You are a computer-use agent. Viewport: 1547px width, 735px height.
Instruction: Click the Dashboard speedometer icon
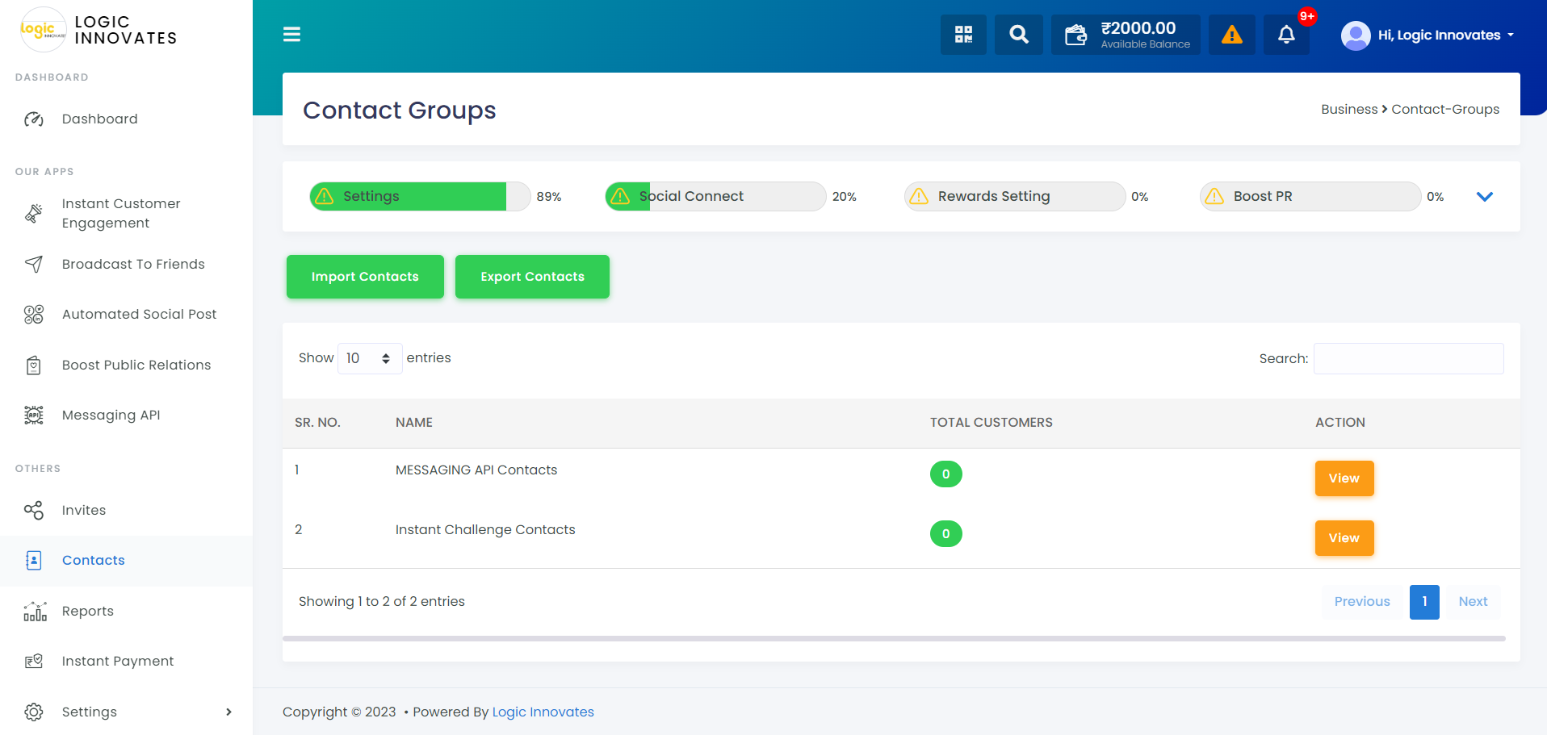[34, 119]
